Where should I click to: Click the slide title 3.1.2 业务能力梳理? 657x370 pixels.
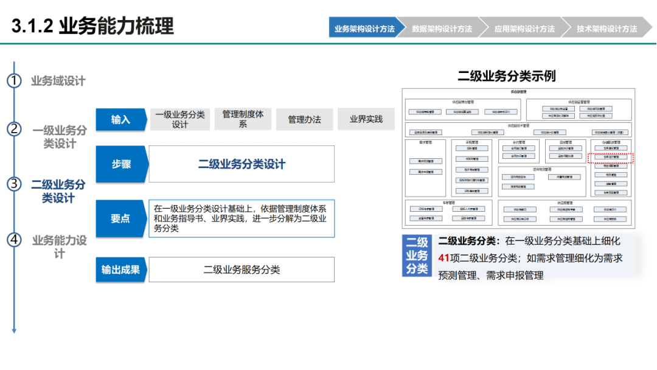click(92, 26)
